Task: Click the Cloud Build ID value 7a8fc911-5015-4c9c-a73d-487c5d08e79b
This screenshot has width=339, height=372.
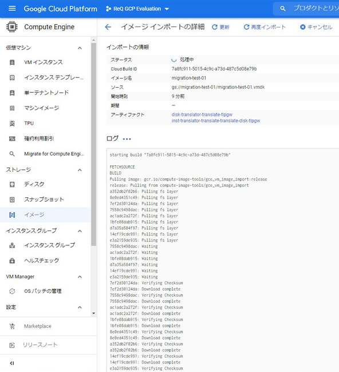Action: (x=214, y=69)
